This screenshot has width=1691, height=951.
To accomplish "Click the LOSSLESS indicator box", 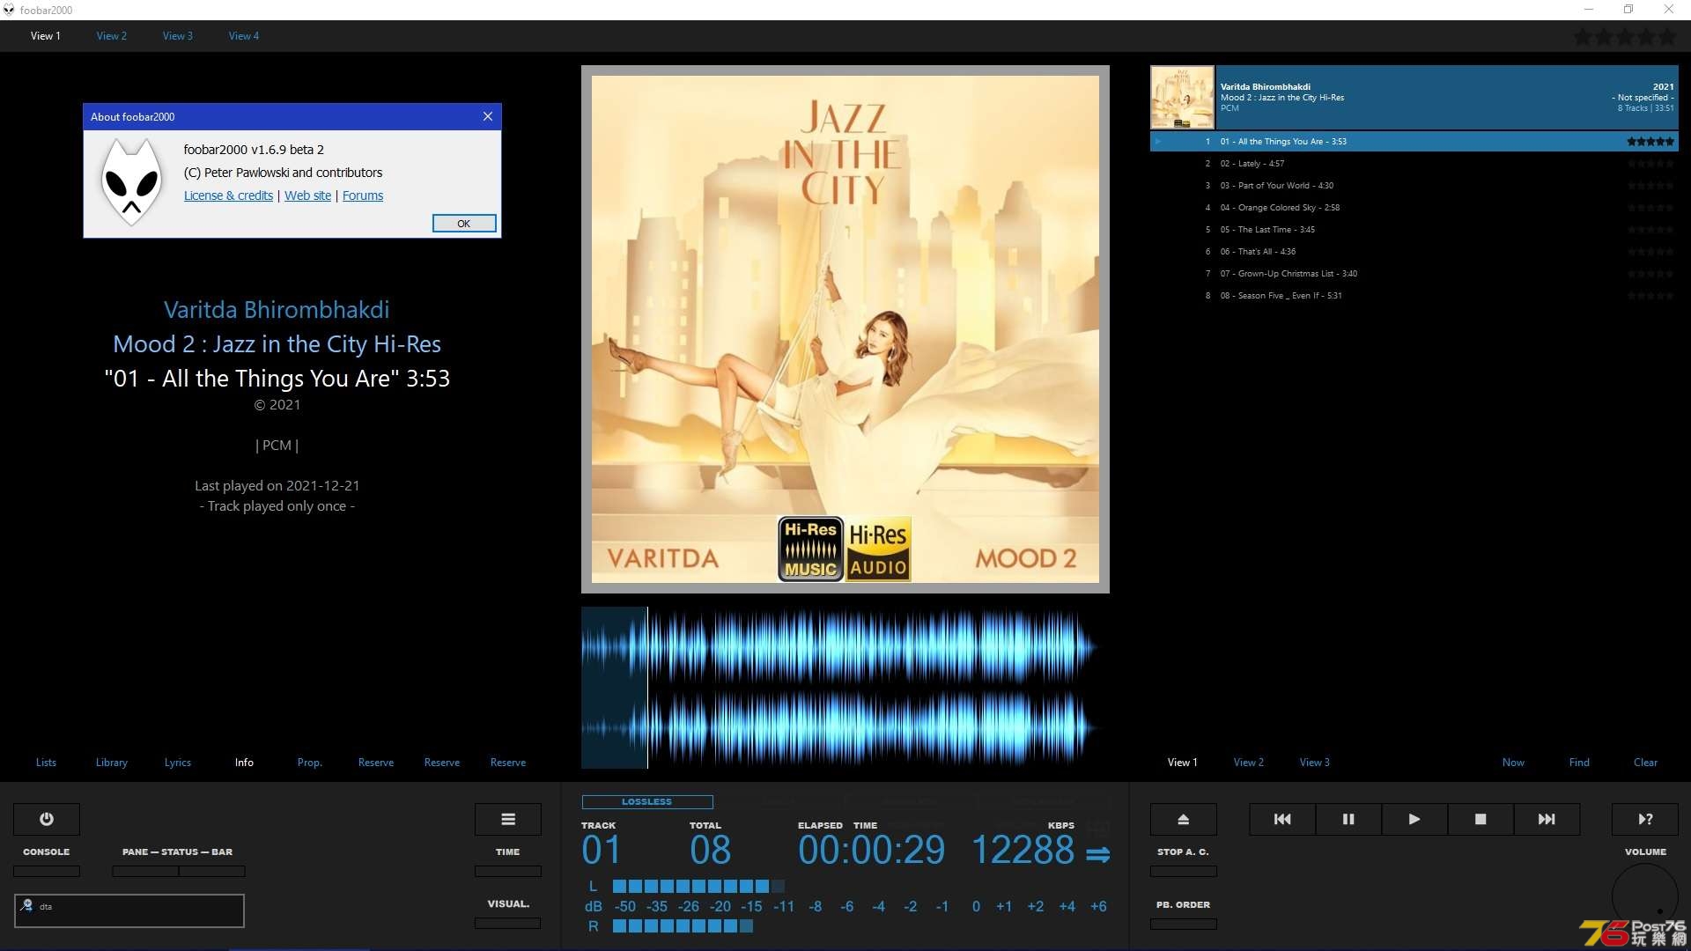I will click(647, 801).
